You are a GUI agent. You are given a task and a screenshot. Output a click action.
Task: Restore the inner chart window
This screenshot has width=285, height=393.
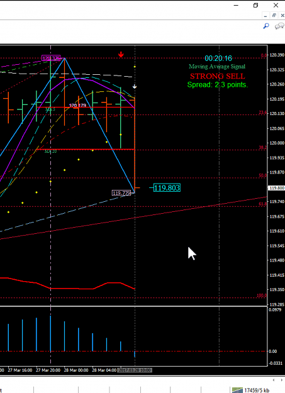coord(274,16)
